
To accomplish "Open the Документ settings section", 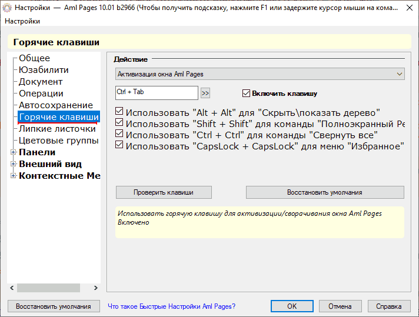I will tap(41, 82).
